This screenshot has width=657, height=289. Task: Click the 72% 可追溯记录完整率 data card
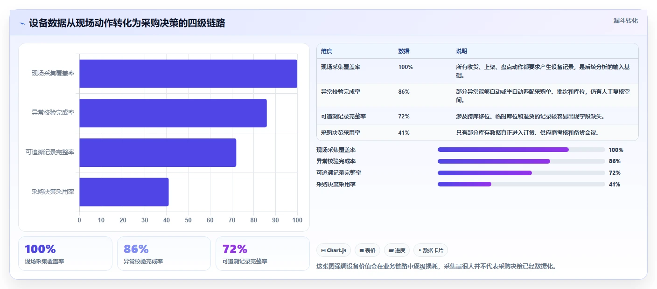(x=263, y=254)
